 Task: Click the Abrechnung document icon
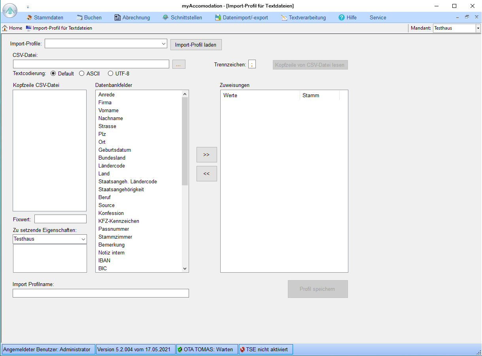tap(117, 17)
